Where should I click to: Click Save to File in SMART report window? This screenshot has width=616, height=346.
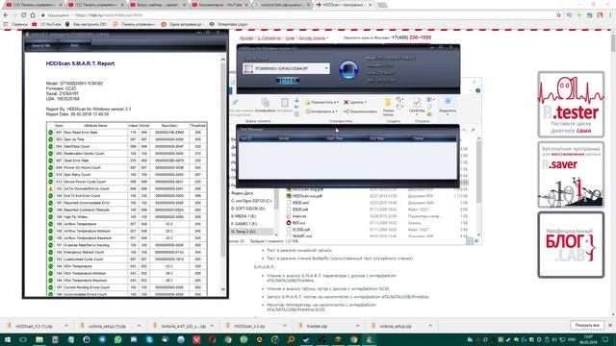tap(40, 45)
